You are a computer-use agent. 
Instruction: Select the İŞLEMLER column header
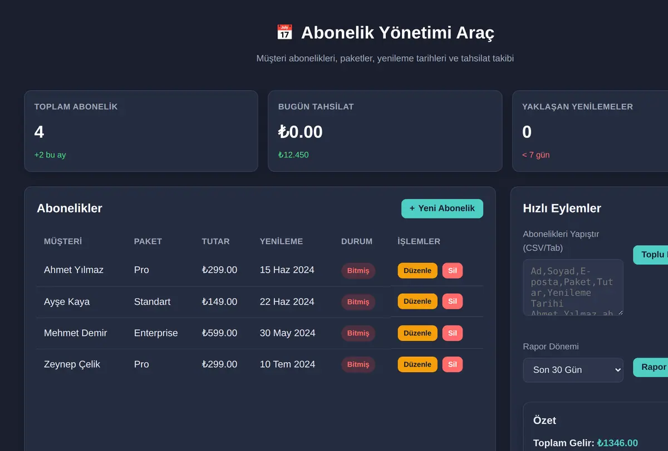(x=419, y=241)
